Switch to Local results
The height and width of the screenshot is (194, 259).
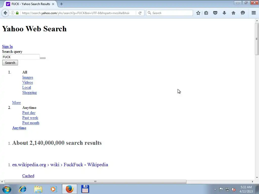[x=27, y=87]
